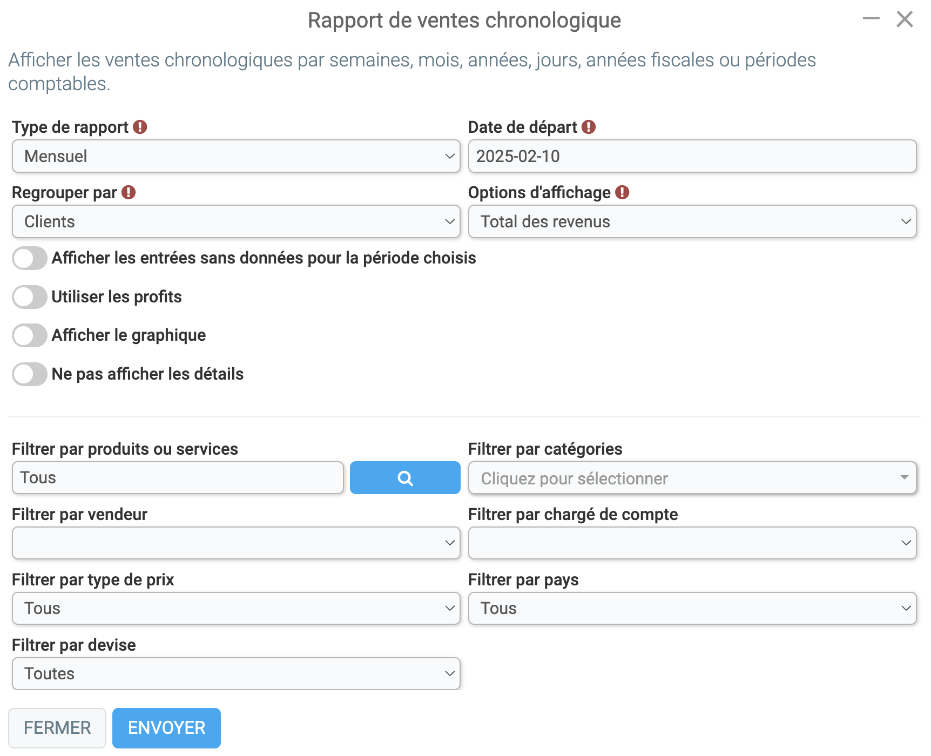Turn on Afficher le graphique toggle
Viewport: 931px width, 756px height.
30,335
